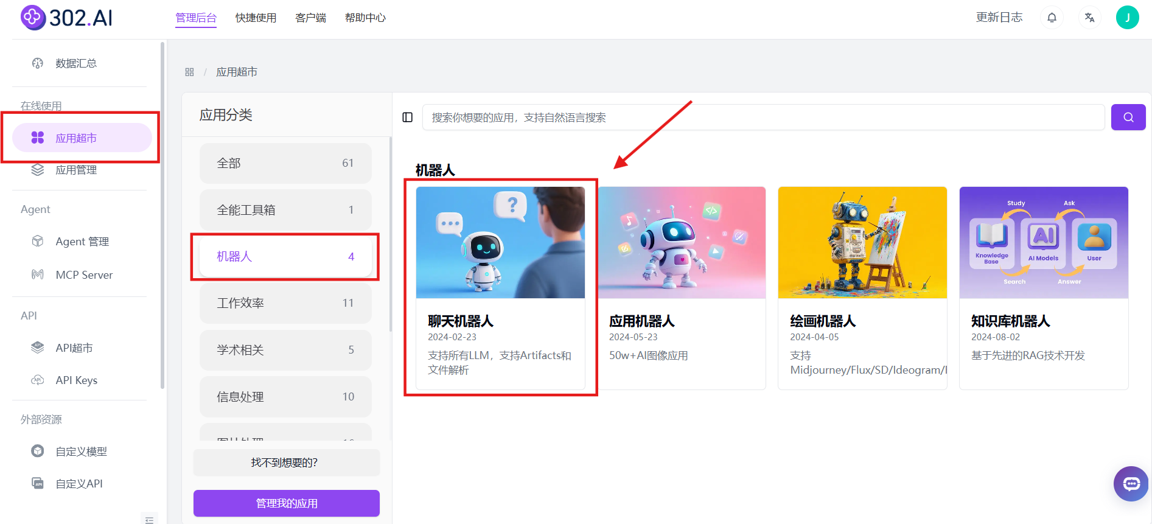Open the 帮助中心 menu
1152x524 pixels.
click(x=366, y=18)
